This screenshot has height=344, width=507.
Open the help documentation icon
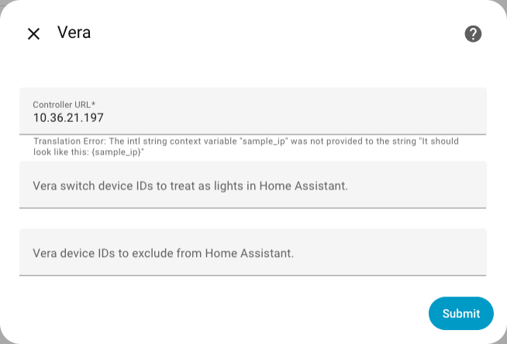[x=473, y=33]
